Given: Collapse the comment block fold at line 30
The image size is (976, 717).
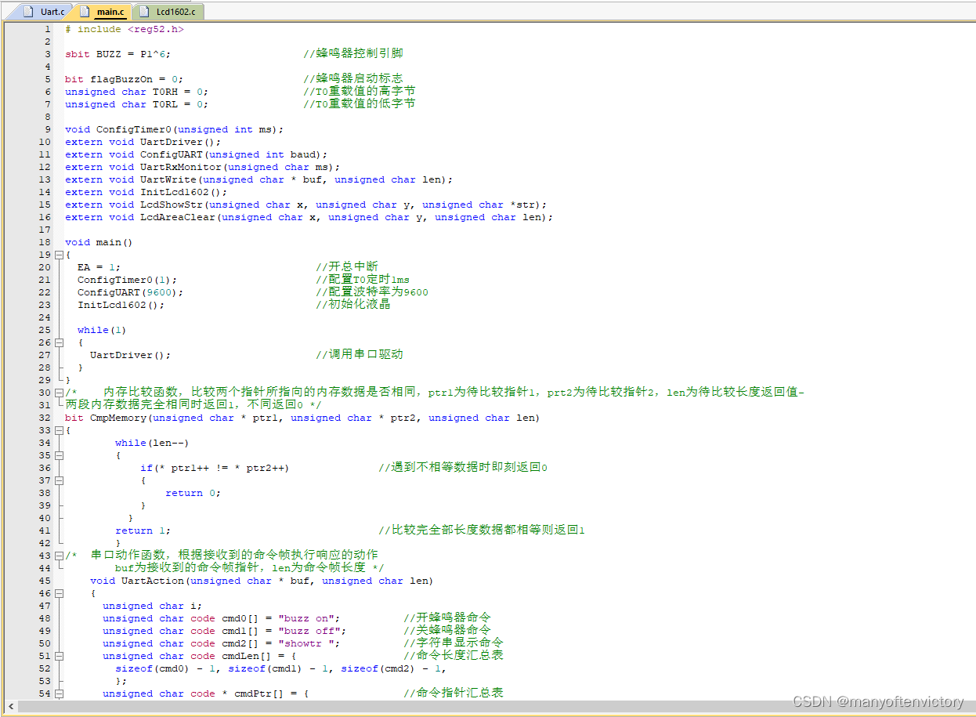Looking at the screenshot, I should point(58,393).
